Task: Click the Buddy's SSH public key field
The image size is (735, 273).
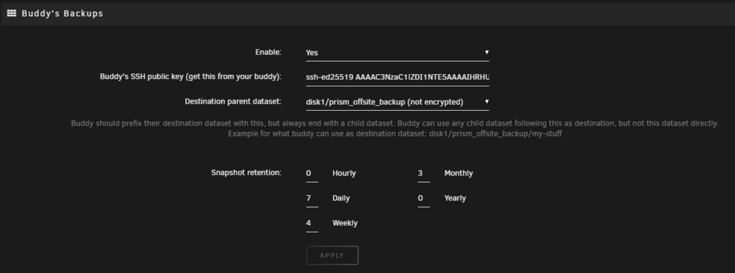Action: [398, 77]
